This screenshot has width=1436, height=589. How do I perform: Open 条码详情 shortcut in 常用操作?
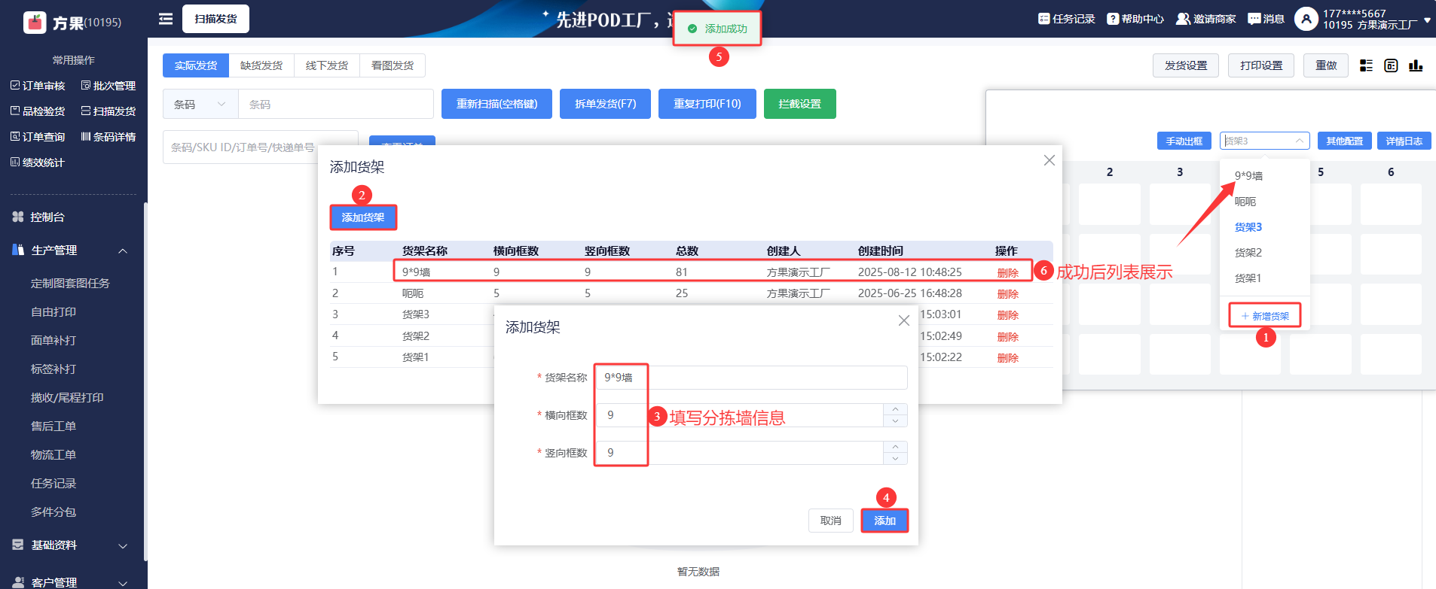click(x=108, y=137)
